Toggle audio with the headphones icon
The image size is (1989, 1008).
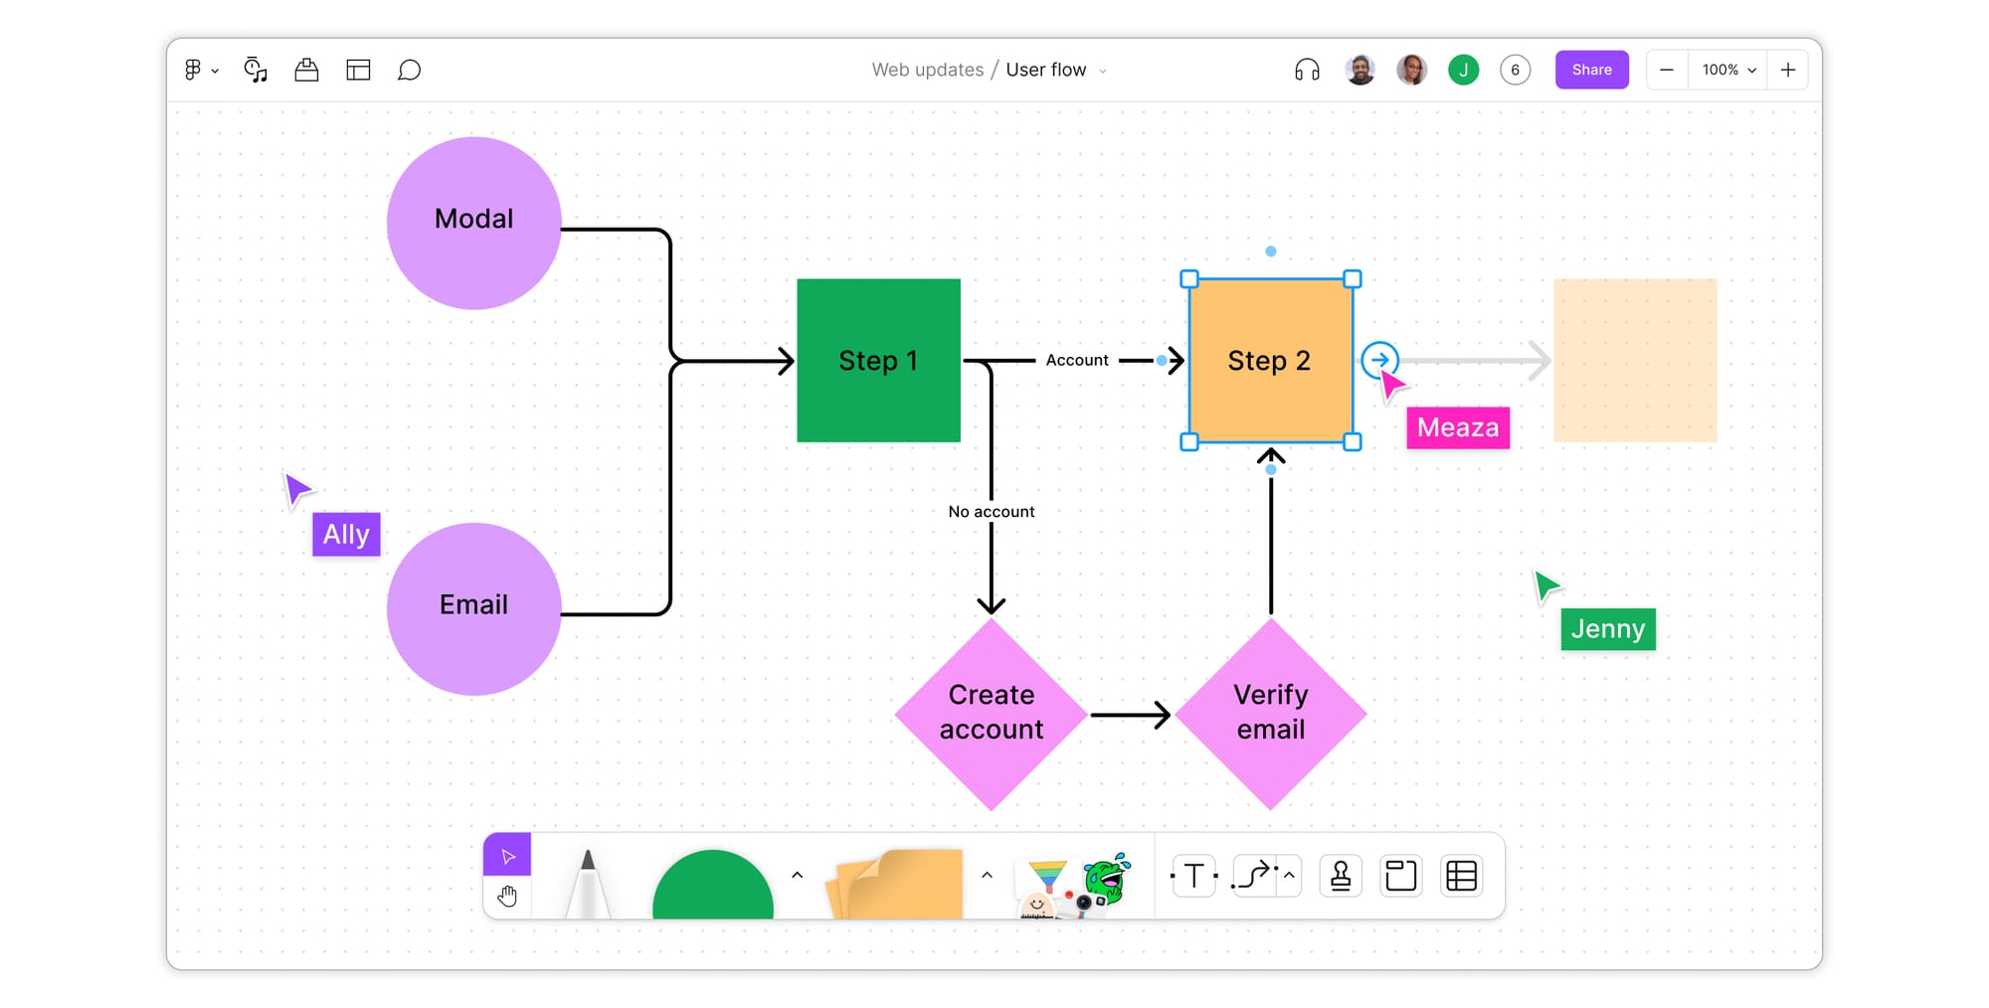click(x=1307, y=70)
